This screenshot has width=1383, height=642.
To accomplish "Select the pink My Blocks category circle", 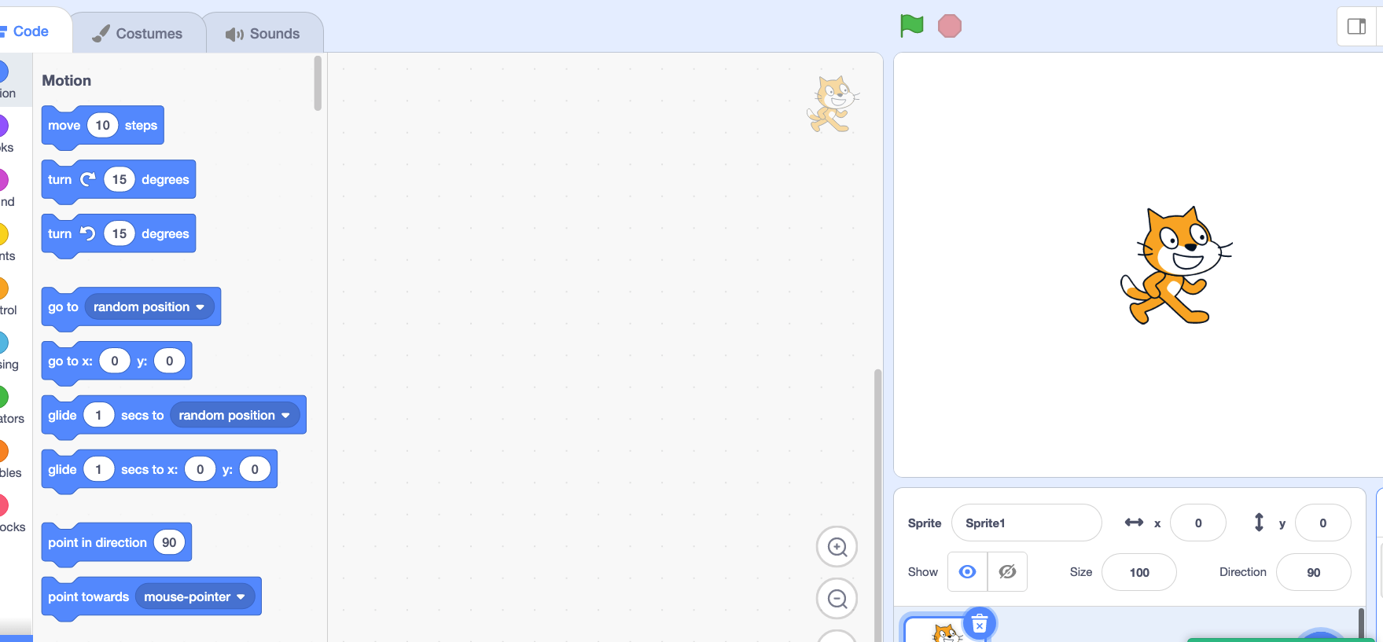I will click(2, 506).
